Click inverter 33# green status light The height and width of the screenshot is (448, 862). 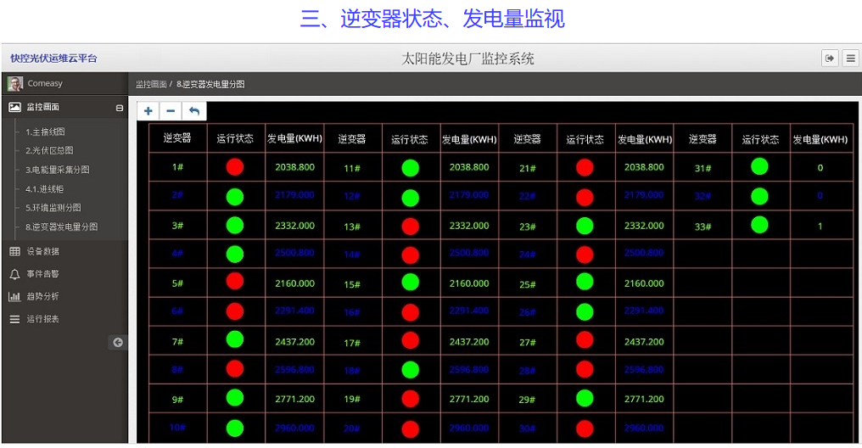(759, 224)
